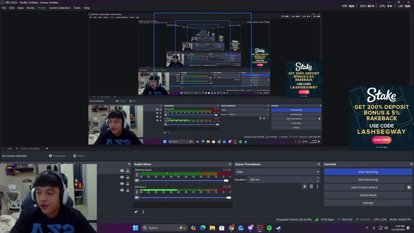Show hidden system tray icons chevron
The width and height of the screenshot is (414, 233).
pyautogui.click(x=367, y=228)
